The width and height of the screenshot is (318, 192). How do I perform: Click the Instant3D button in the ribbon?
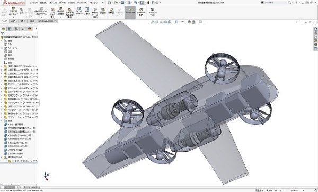(x=130, y=12)
